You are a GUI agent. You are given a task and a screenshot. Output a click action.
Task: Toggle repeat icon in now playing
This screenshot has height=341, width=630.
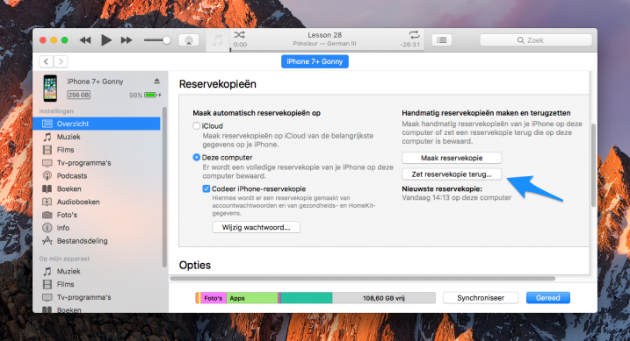pos(414,35)
